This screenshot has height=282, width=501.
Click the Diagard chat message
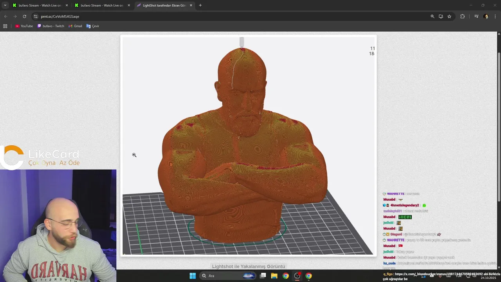pos(412,234)
